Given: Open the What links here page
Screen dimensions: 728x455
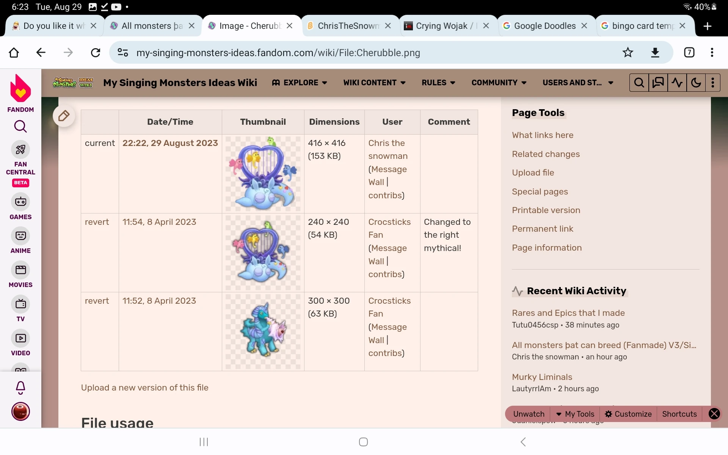Looking at the screenshot, I should tap(542, 135).
